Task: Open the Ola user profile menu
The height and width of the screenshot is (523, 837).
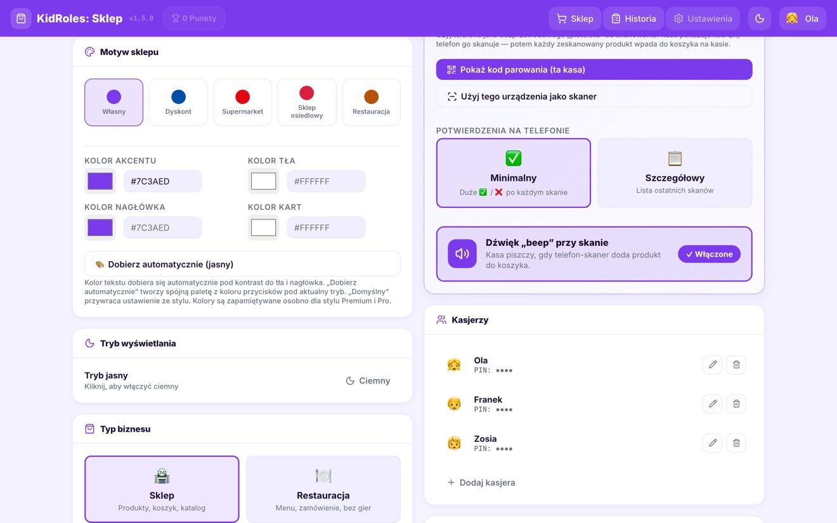Action: [x=803, y=18]
